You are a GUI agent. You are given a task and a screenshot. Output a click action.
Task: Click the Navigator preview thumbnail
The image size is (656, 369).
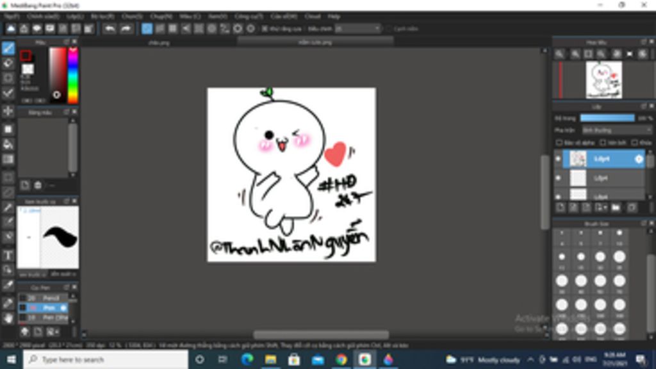click(603, 80)
